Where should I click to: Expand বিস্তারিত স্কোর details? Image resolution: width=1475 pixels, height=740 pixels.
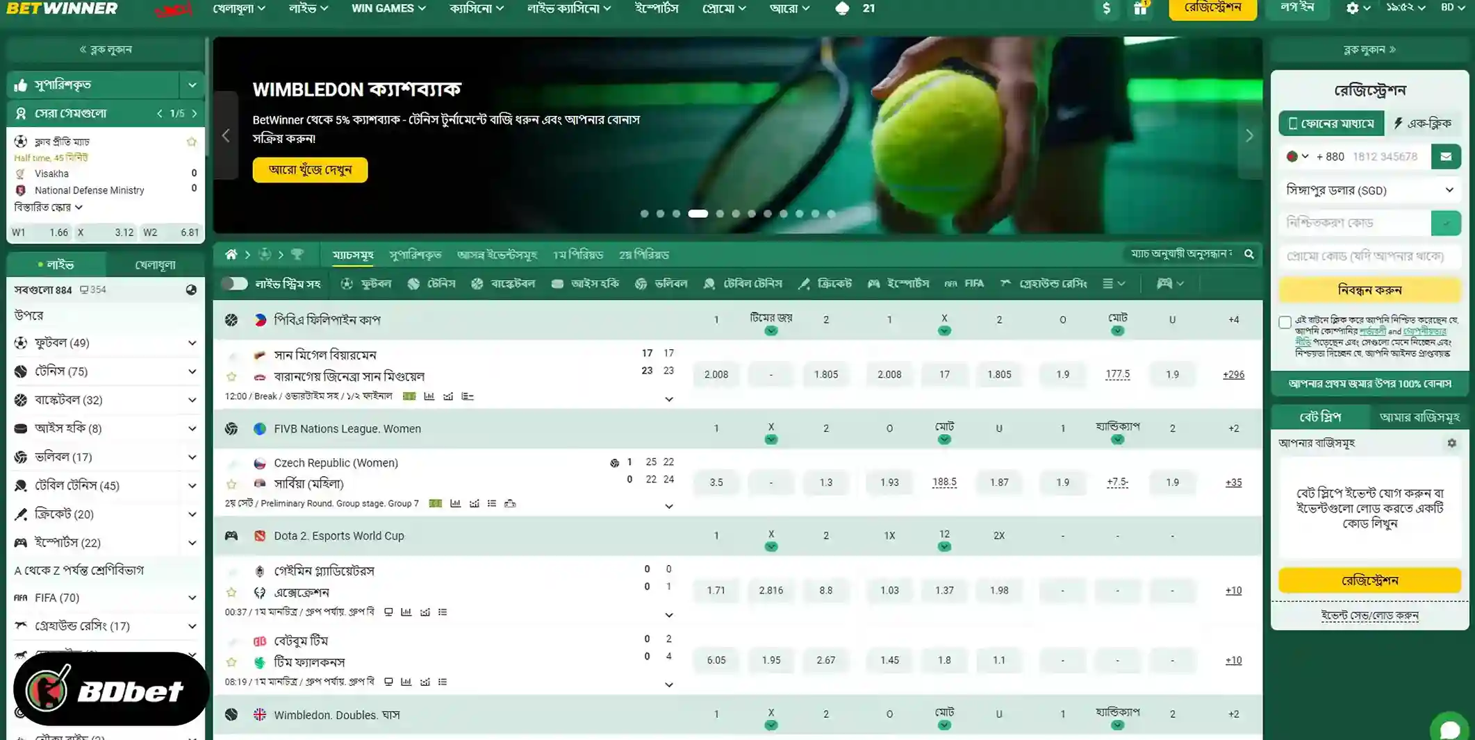pos(48,208)
